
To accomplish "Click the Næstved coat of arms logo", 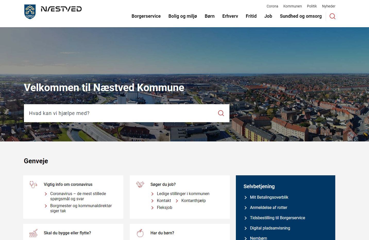I will pos(30,12).
